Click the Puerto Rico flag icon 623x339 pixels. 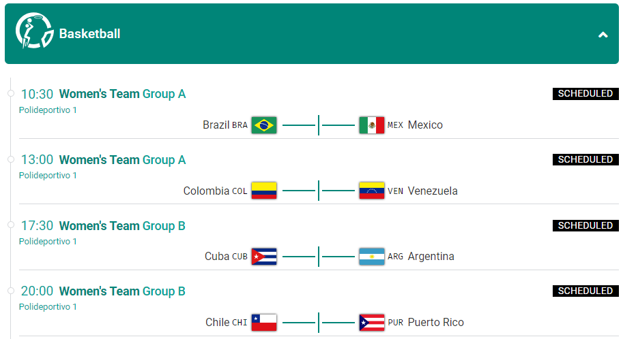[x=371, y=323]
